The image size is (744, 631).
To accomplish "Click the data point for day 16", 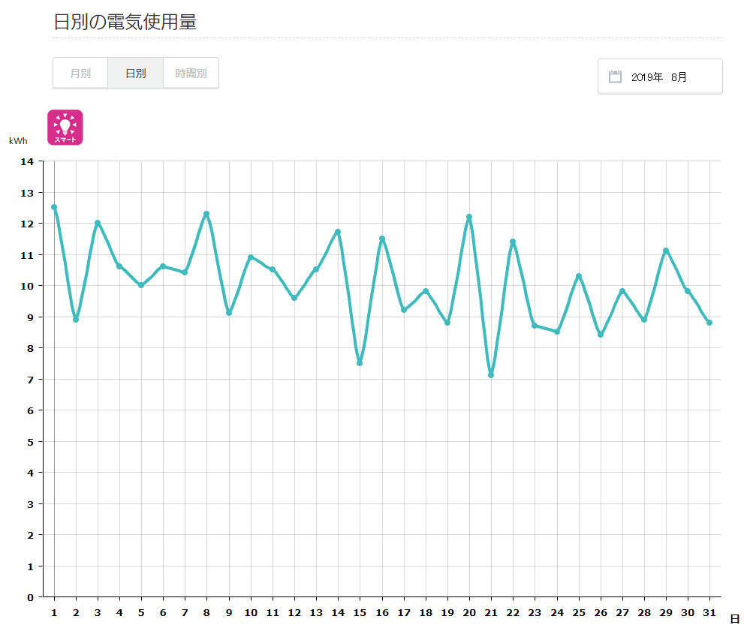I will tap(382, 239).
